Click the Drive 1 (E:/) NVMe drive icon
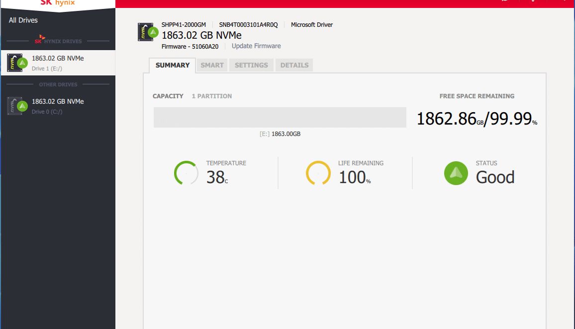Image resolution: width=575 pixels, height=329 pixels. (x=17, y=63)
